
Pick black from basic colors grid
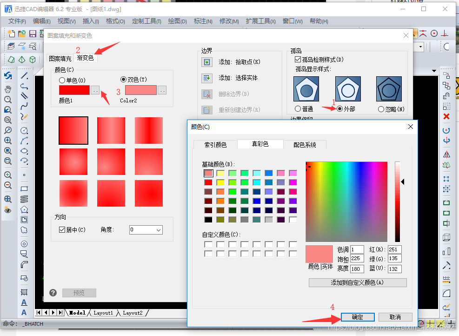coord(208,220)
